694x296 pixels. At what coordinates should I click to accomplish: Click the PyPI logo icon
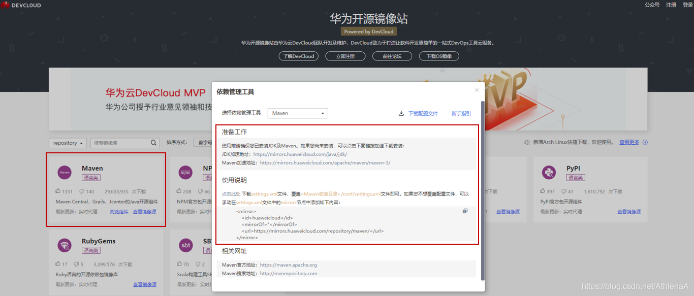[549, 173]
